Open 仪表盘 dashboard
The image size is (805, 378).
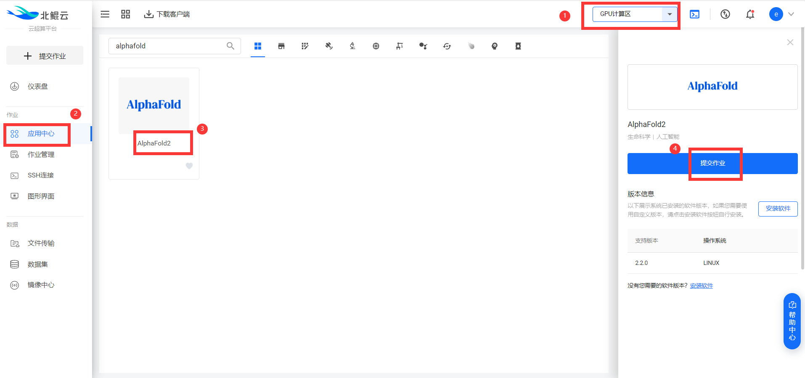click(38, 86)
